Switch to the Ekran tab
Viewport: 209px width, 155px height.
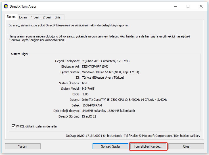(23, 17)
